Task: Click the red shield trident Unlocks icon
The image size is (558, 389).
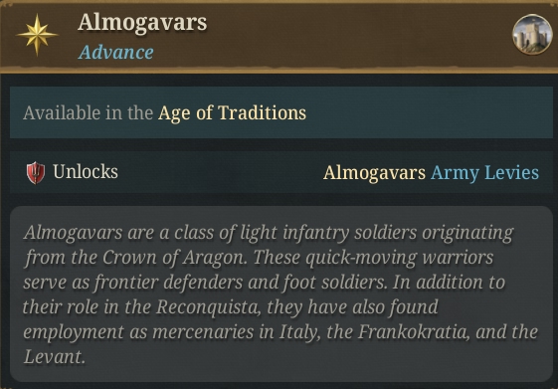Action: click(x=36, y=172)
